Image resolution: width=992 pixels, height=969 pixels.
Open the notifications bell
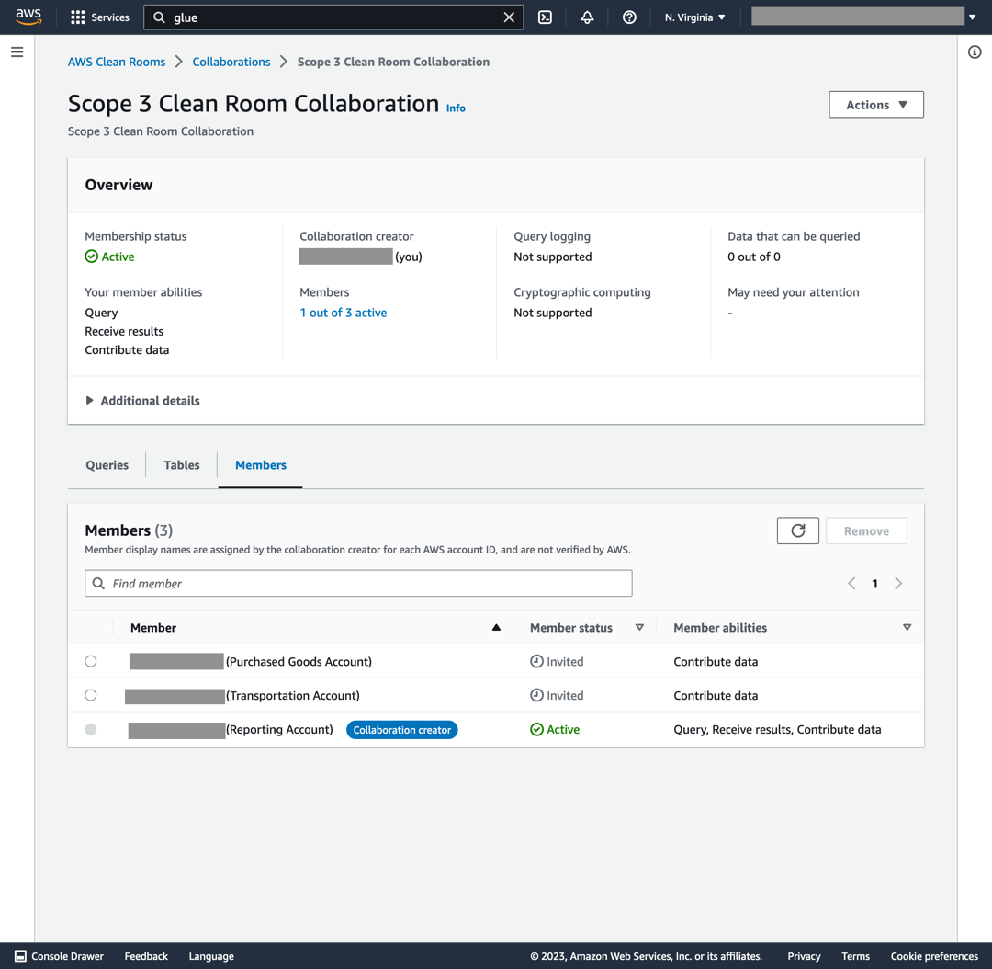(587, 17)
